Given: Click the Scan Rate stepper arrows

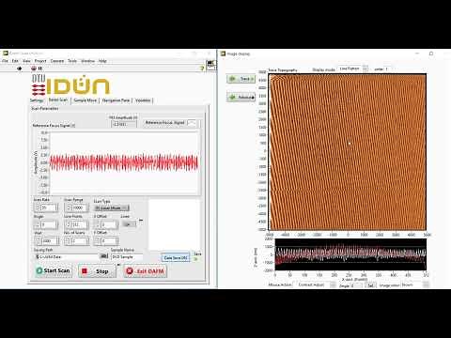Looking at the screenshot, I should click(38, 207).
